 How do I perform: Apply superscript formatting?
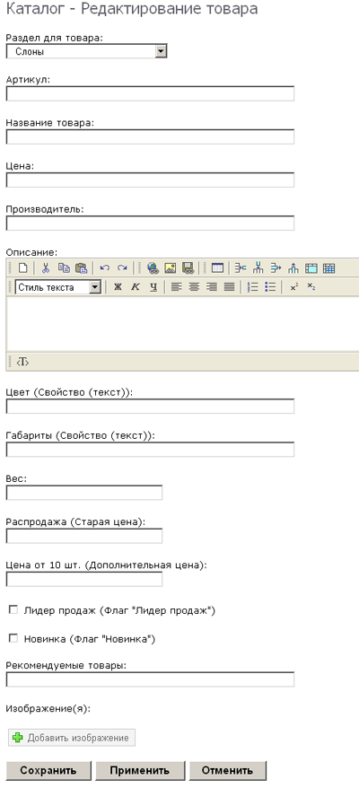coord(294,287)
